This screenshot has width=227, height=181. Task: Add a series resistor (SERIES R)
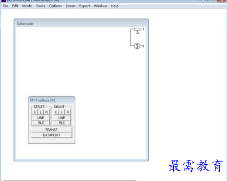tap(47, 112)
